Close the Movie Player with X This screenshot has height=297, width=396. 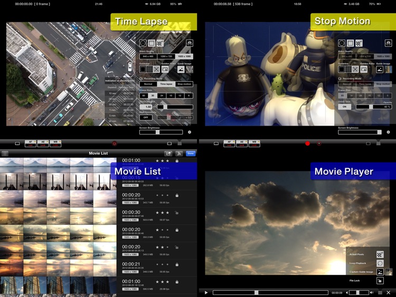coord(389,293)
